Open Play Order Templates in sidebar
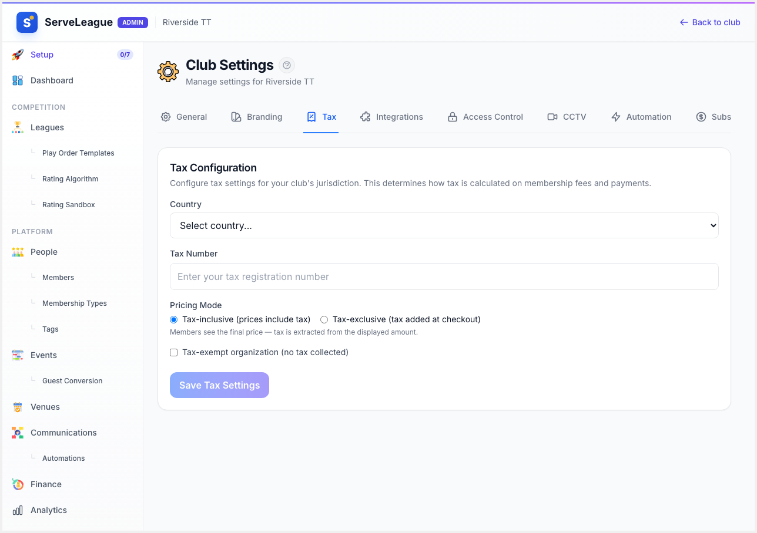 [78, 153]
